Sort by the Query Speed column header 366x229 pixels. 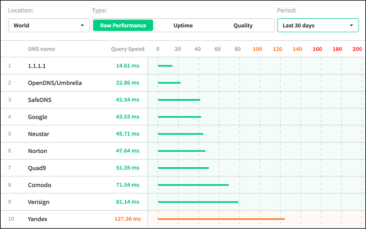point(128,49)
